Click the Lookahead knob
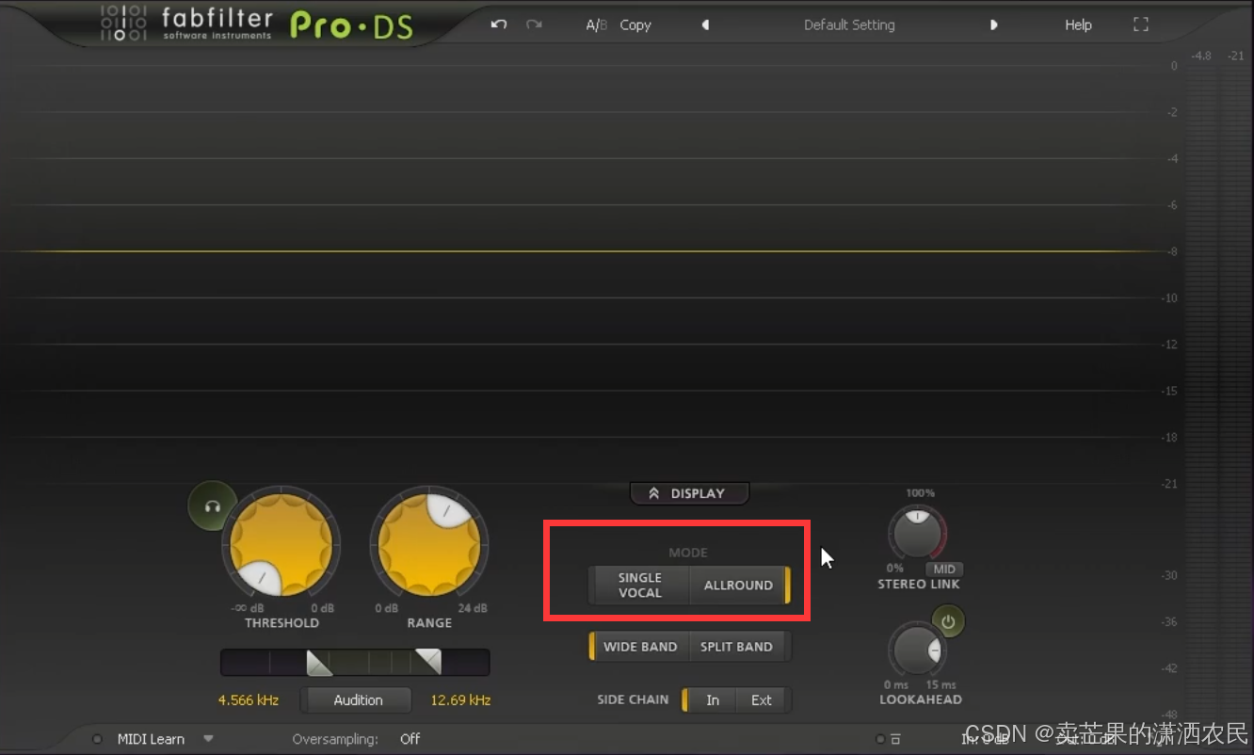The width and height of the screenshot is (1254, 755). 917,651
